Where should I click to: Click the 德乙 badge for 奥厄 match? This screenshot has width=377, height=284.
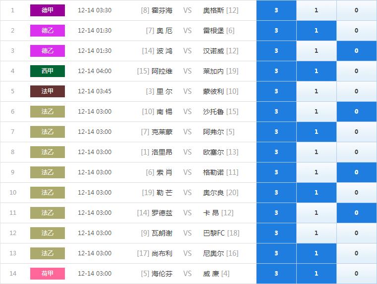48,31
